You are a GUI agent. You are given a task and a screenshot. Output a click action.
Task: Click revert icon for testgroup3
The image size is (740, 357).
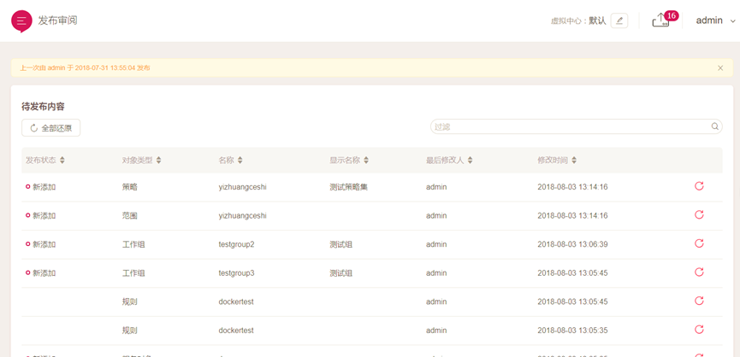(699, 272)
